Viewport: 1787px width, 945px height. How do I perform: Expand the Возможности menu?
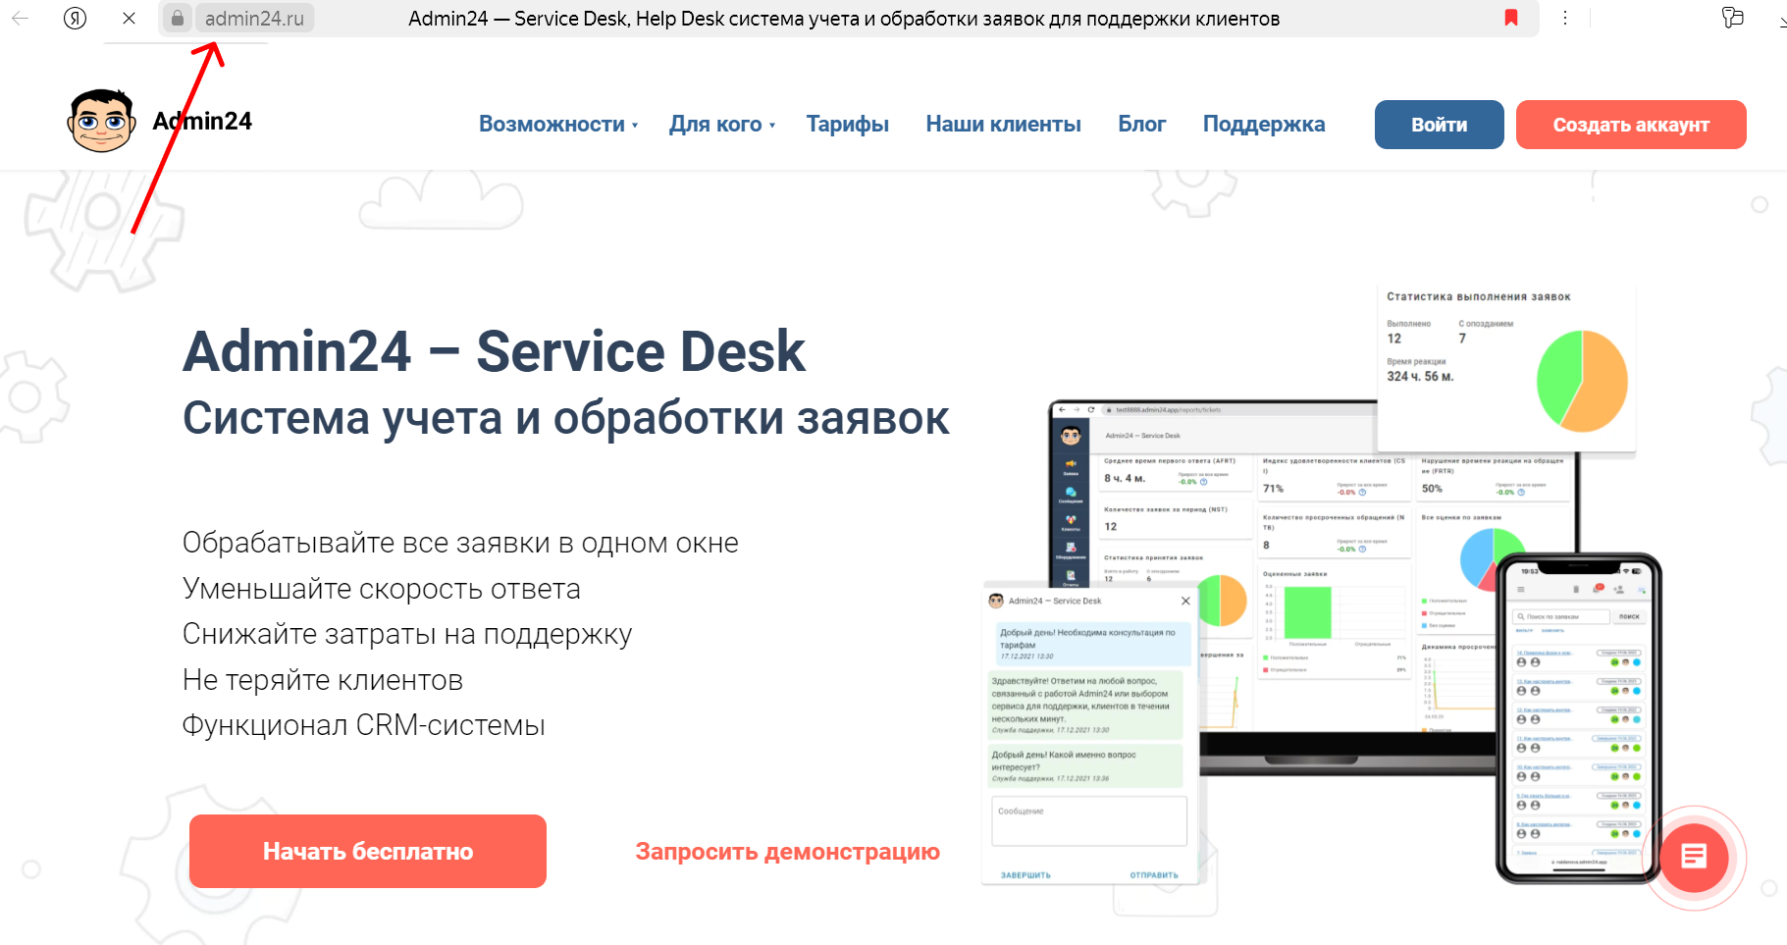pyautogui.click(x=558, y=124)
